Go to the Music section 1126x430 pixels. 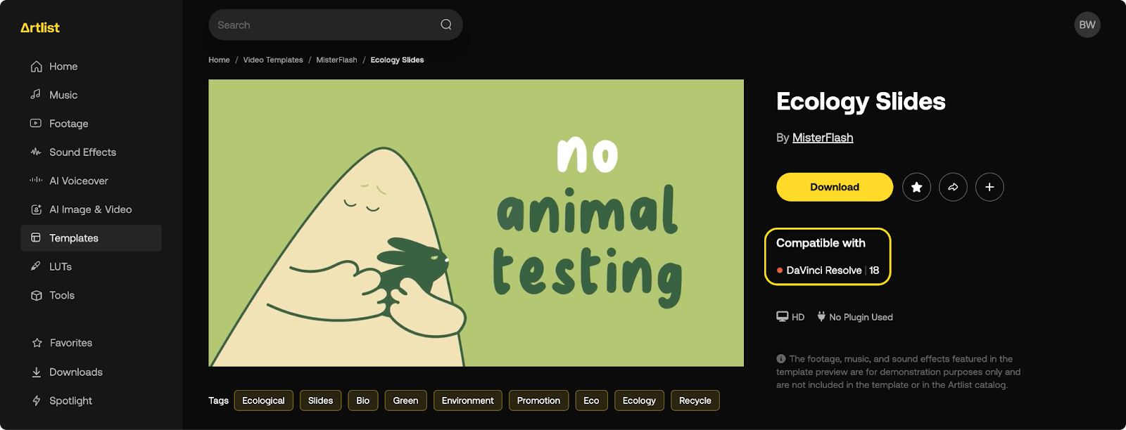tap(63, 95)
